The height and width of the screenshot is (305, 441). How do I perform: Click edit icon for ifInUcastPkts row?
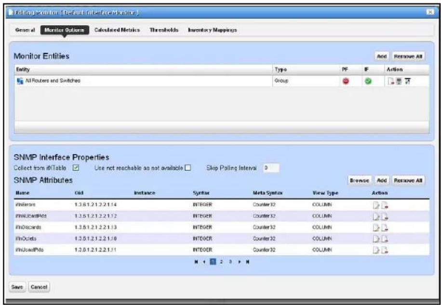[x=376, y=250]
